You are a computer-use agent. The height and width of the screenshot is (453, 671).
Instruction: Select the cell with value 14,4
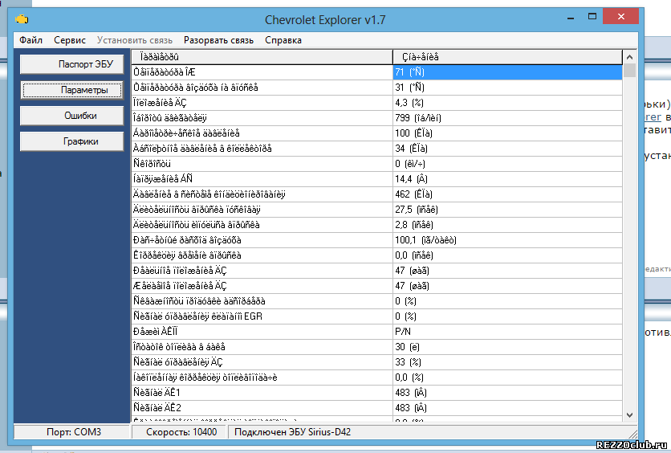[x=507, y=179]
